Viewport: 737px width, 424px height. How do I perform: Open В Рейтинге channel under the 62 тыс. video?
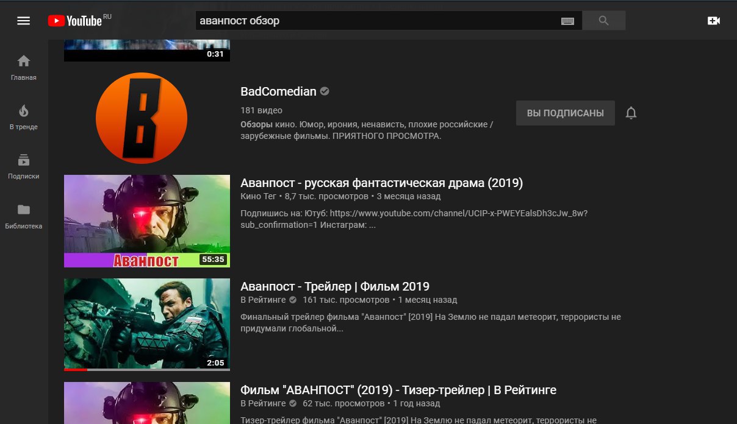tap(263, 403)
